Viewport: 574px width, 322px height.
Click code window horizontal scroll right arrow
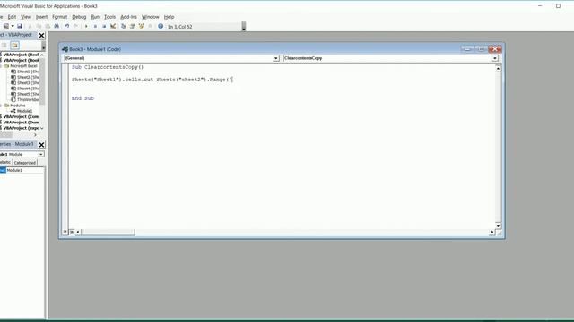click(x=492, y=232)
